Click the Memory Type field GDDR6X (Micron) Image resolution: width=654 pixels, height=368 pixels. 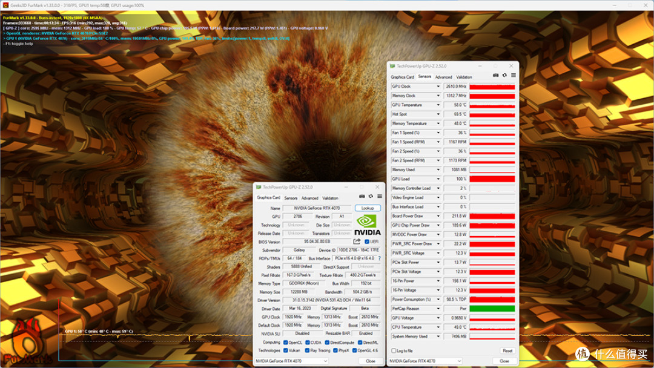tap(303, 283)
